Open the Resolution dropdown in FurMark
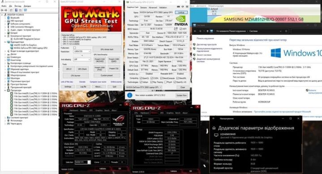The image size is (322, 174). point(82,51)
